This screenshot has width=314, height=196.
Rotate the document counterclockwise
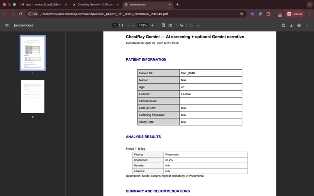170,25
